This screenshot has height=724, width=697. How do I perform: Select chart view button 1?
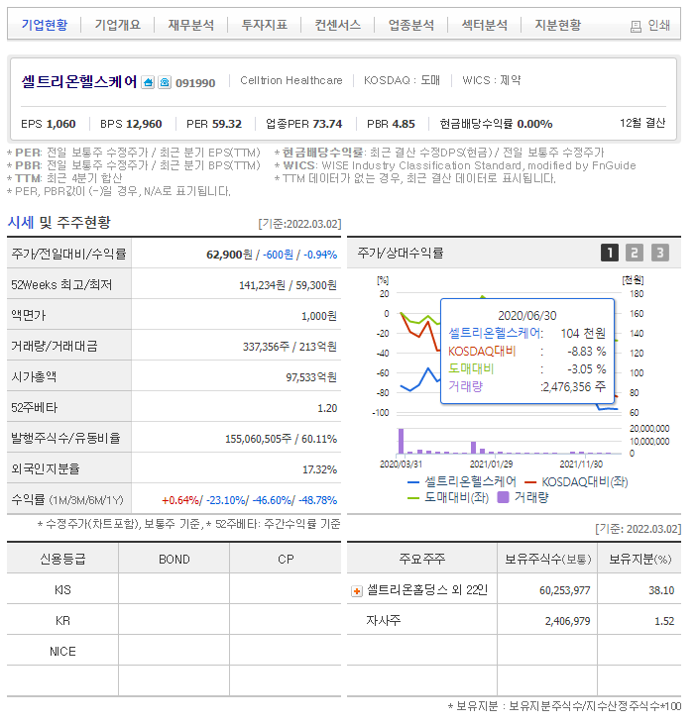pyautogui.click(x=610, y=253)
